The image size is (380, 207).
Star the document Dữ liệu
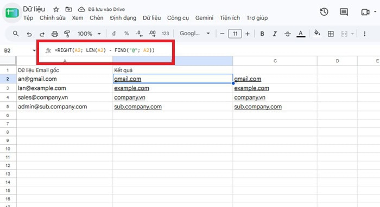(x=56, y=9)
